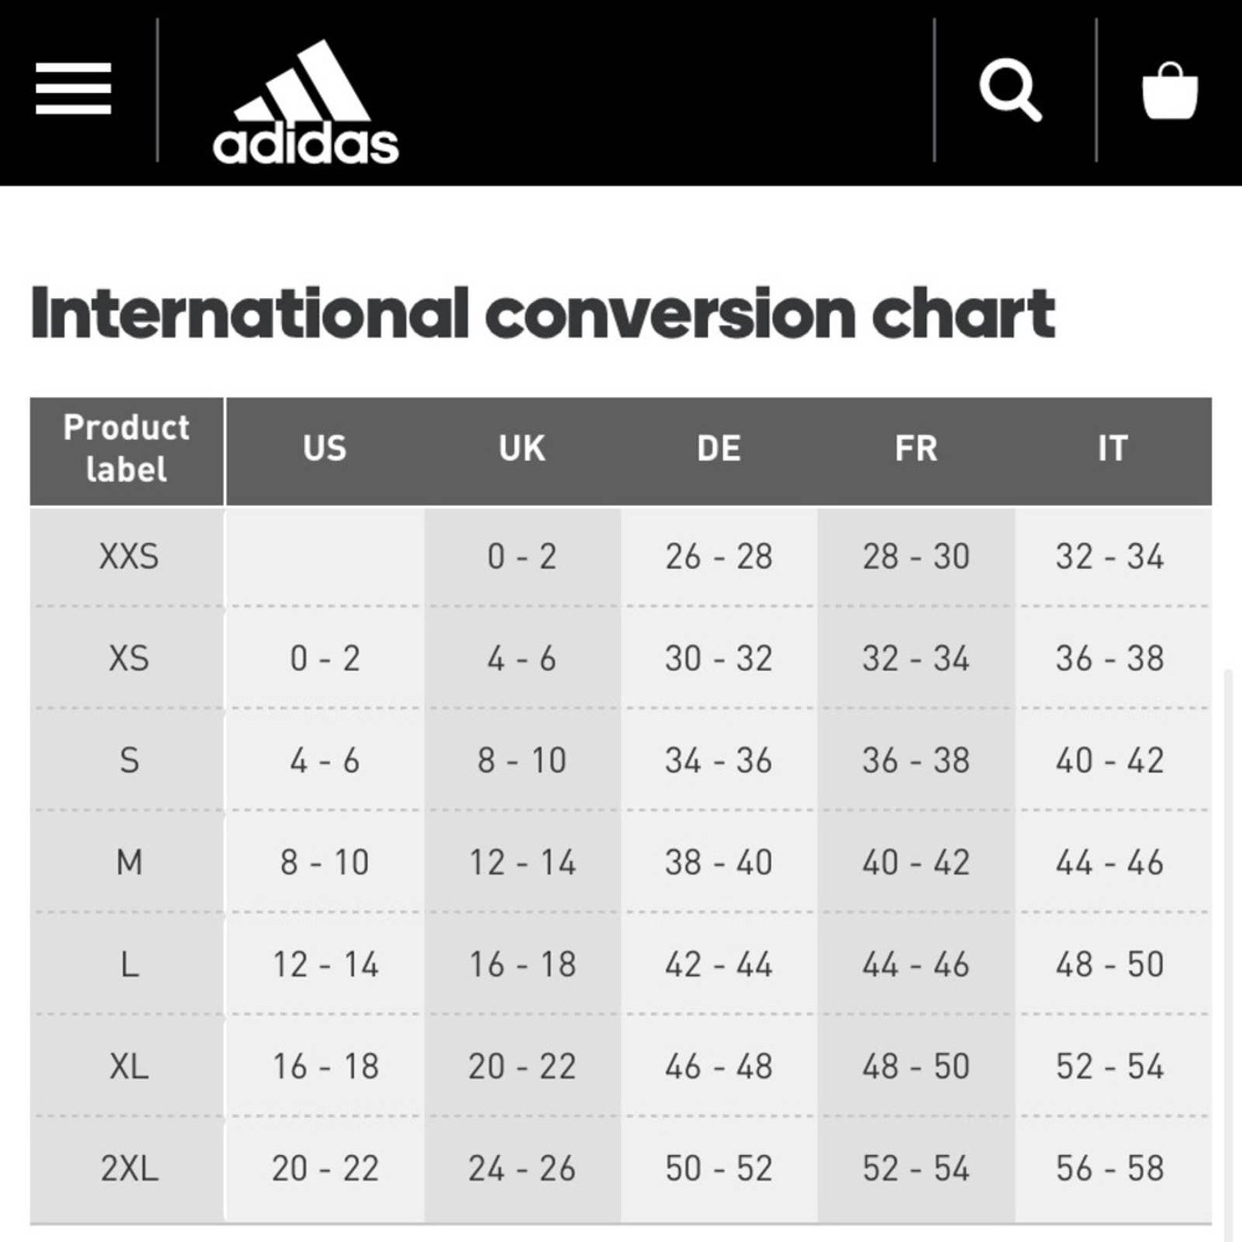Viewport: 1242px width, 1242px height.
Task: Select FR size 44 - 46 cell
Action: point(916,964)
